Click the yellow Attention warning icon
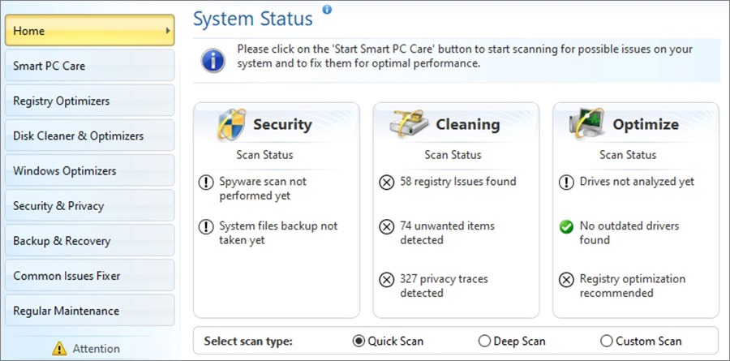The image size is (730, 361). [x=59, y=348]
